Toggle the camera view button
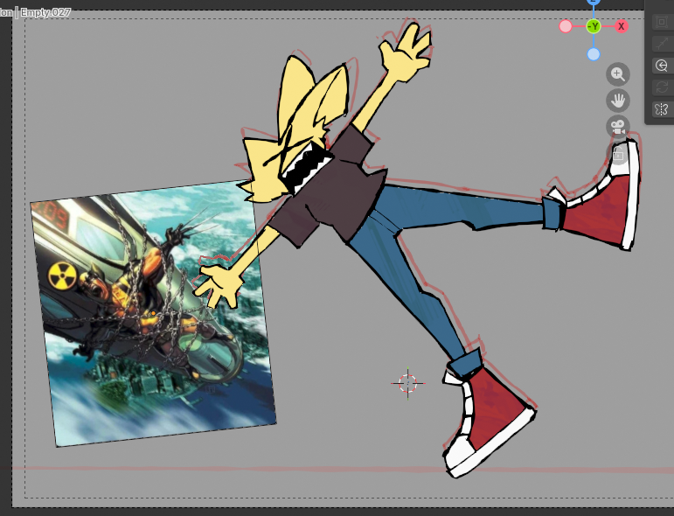This screenshot has height=516, width=674. 618,127
